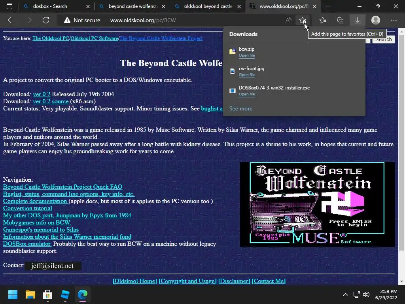Switch to the dosbox - Search tab

(49, 6)
